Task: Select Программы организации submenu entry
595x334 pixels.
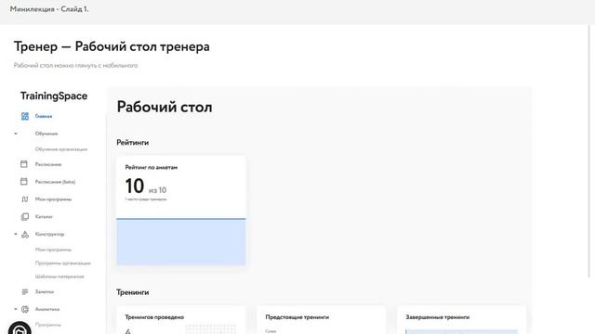Action: coord(62,263)
